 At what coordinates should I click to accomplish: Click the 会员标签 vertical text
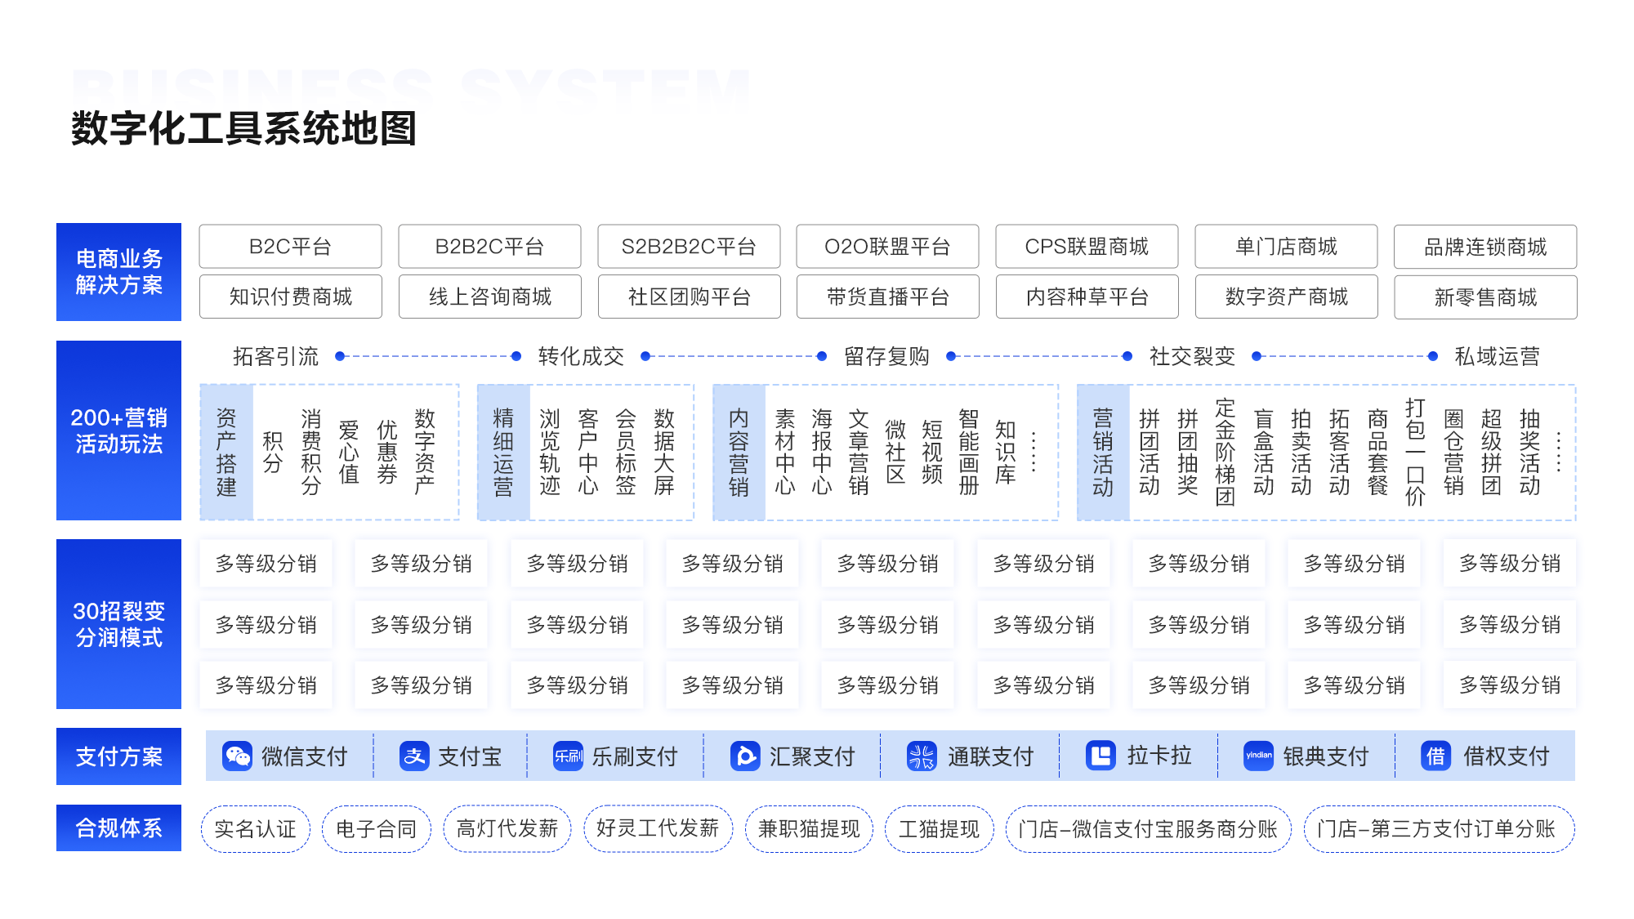pyautogui.click(x=626, y=453)
